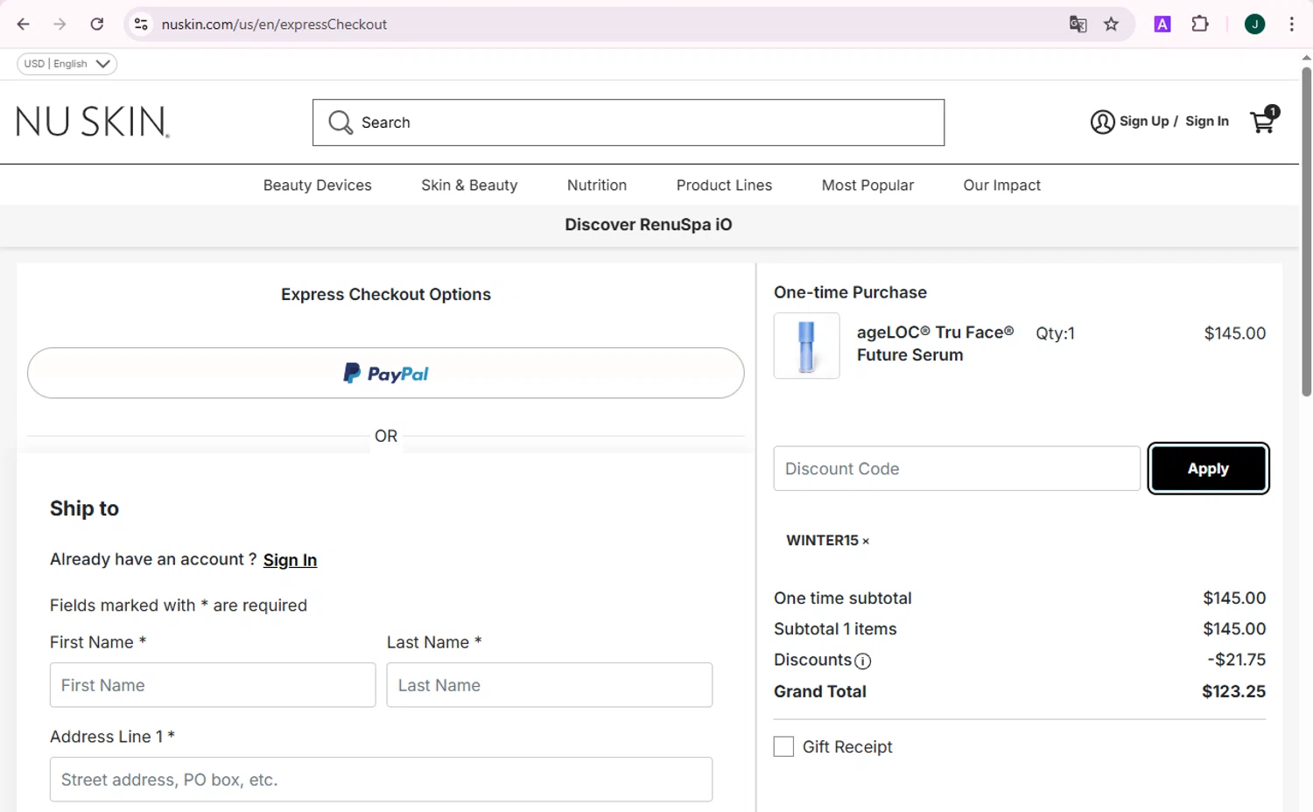This screenshot has width=1313, height=812.
Task: Click the Discover RenuSpa iO banner
Action: (x=649, y=225)
